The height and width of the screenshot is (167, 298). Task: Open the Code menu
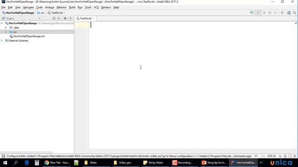(39, 7)
